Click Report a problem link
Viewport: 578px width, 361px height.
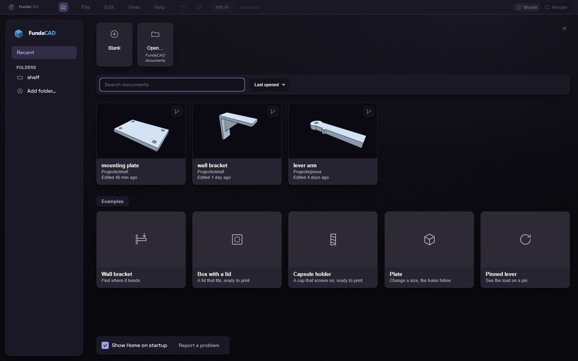[x=199, y=345]
